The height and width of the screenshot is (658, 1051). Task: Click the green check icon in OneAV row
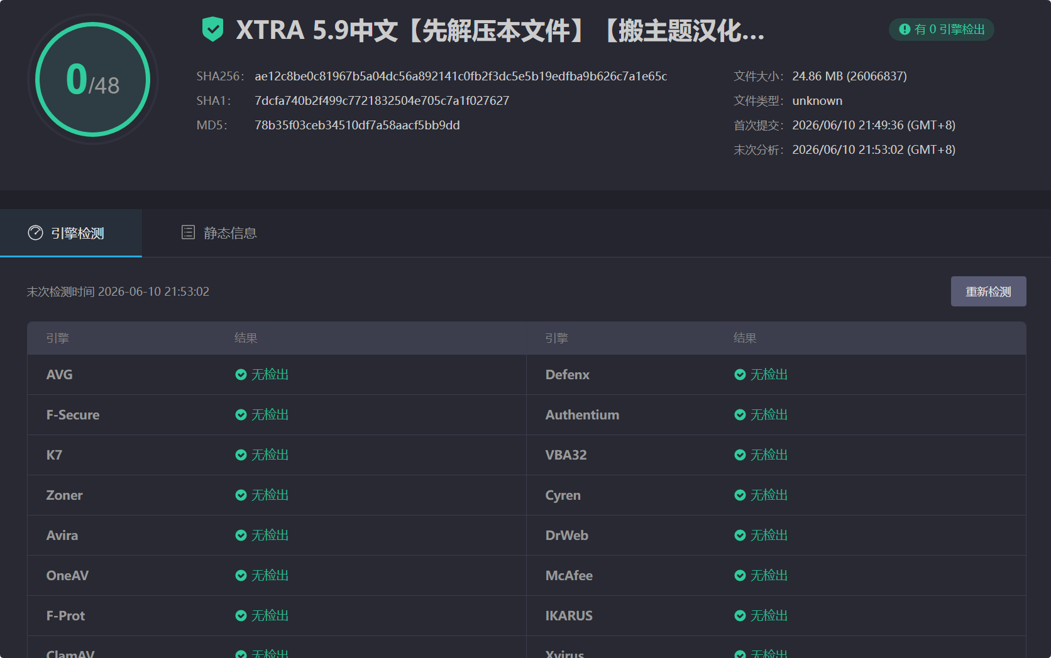pyautogui.click(x=241, y=576)
